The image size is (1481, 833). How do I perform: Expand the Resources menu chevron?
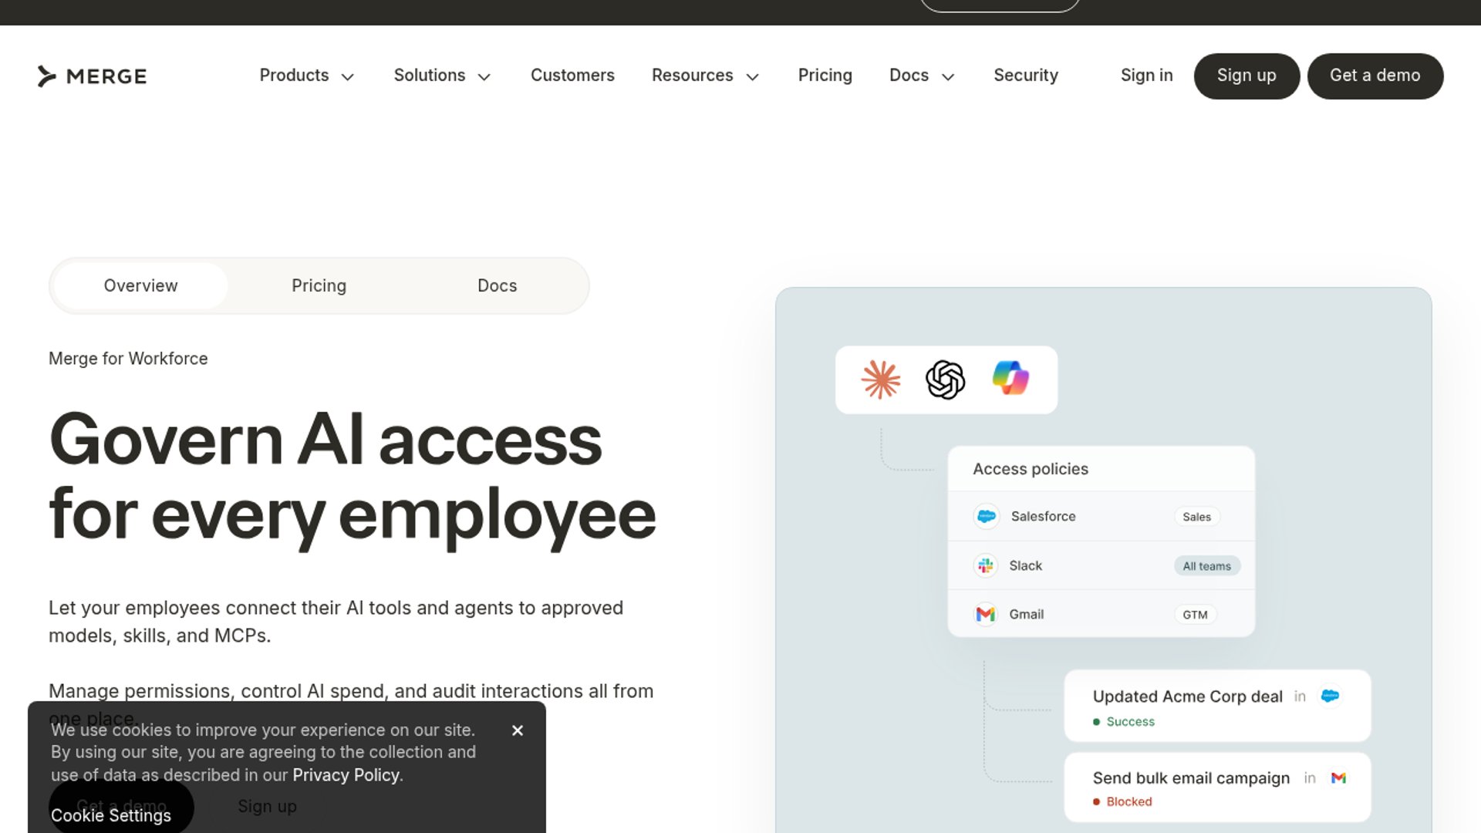pos(753,76)
